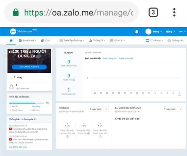The height and width of the screenshot is (156, 187).
Task: Click the camera icon on cover image
Action: coord(11,52)
